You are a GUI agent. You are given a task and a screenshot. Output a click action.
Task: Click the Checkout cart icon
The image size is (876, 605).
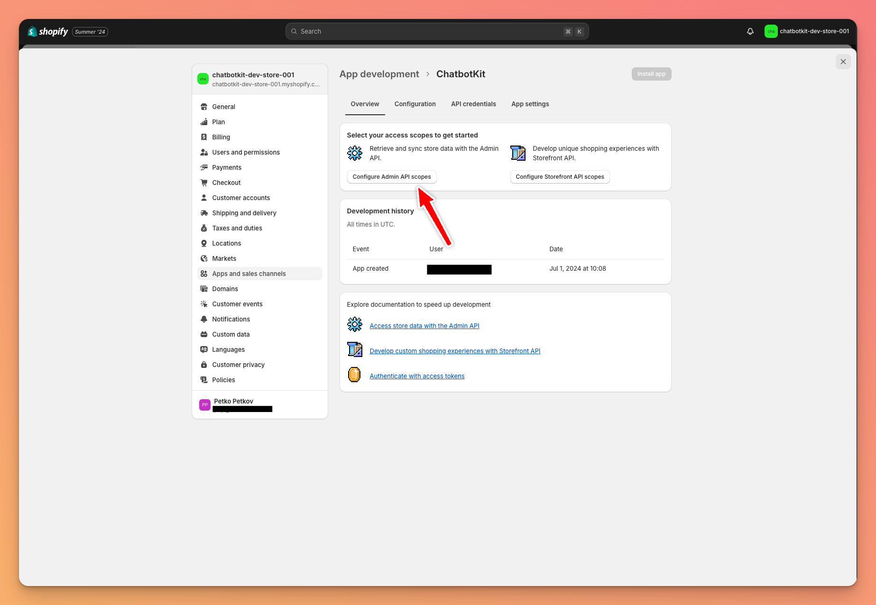pos(204,183)
